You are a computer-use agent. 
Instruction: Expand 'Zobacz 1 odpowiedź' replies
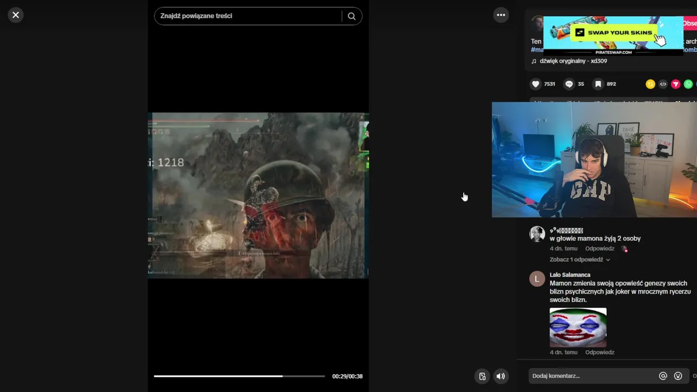click(x=579, y=260)
